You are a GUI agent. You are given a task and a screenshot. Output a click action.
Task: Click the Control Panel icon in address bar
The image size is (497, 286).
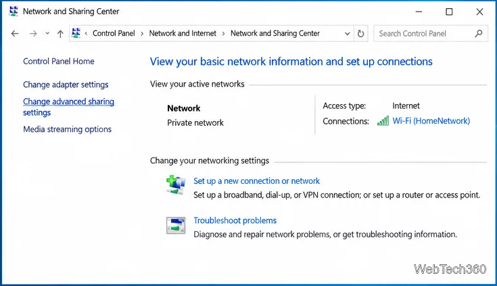click(76, 33)
